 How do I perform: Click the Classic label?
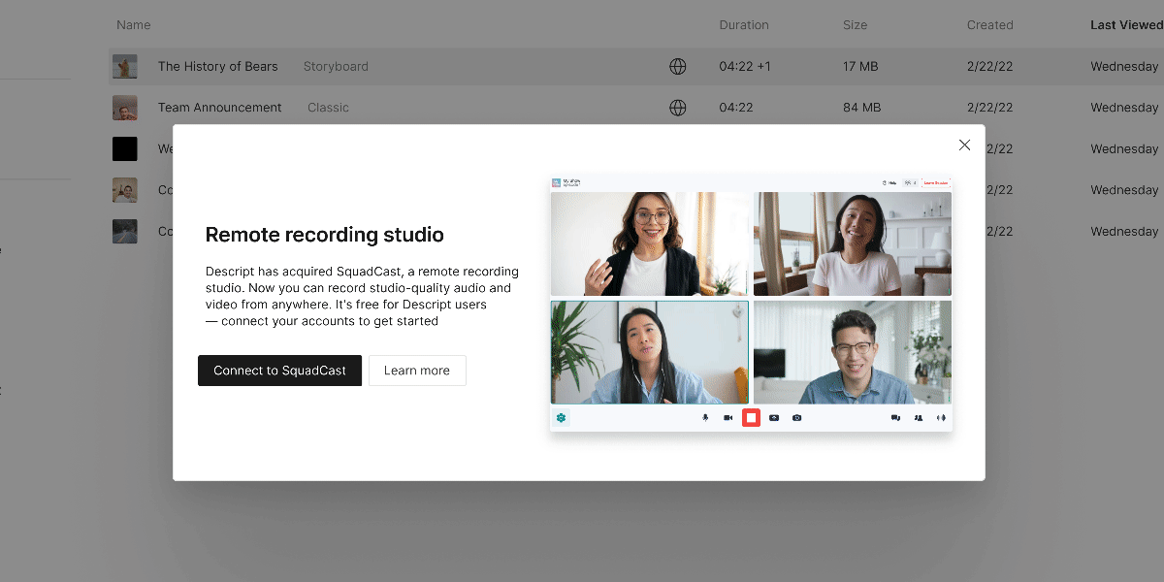328,108
